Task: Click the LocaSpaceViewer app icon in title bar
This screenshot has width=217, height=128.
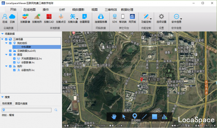Action: coord(3,3)
